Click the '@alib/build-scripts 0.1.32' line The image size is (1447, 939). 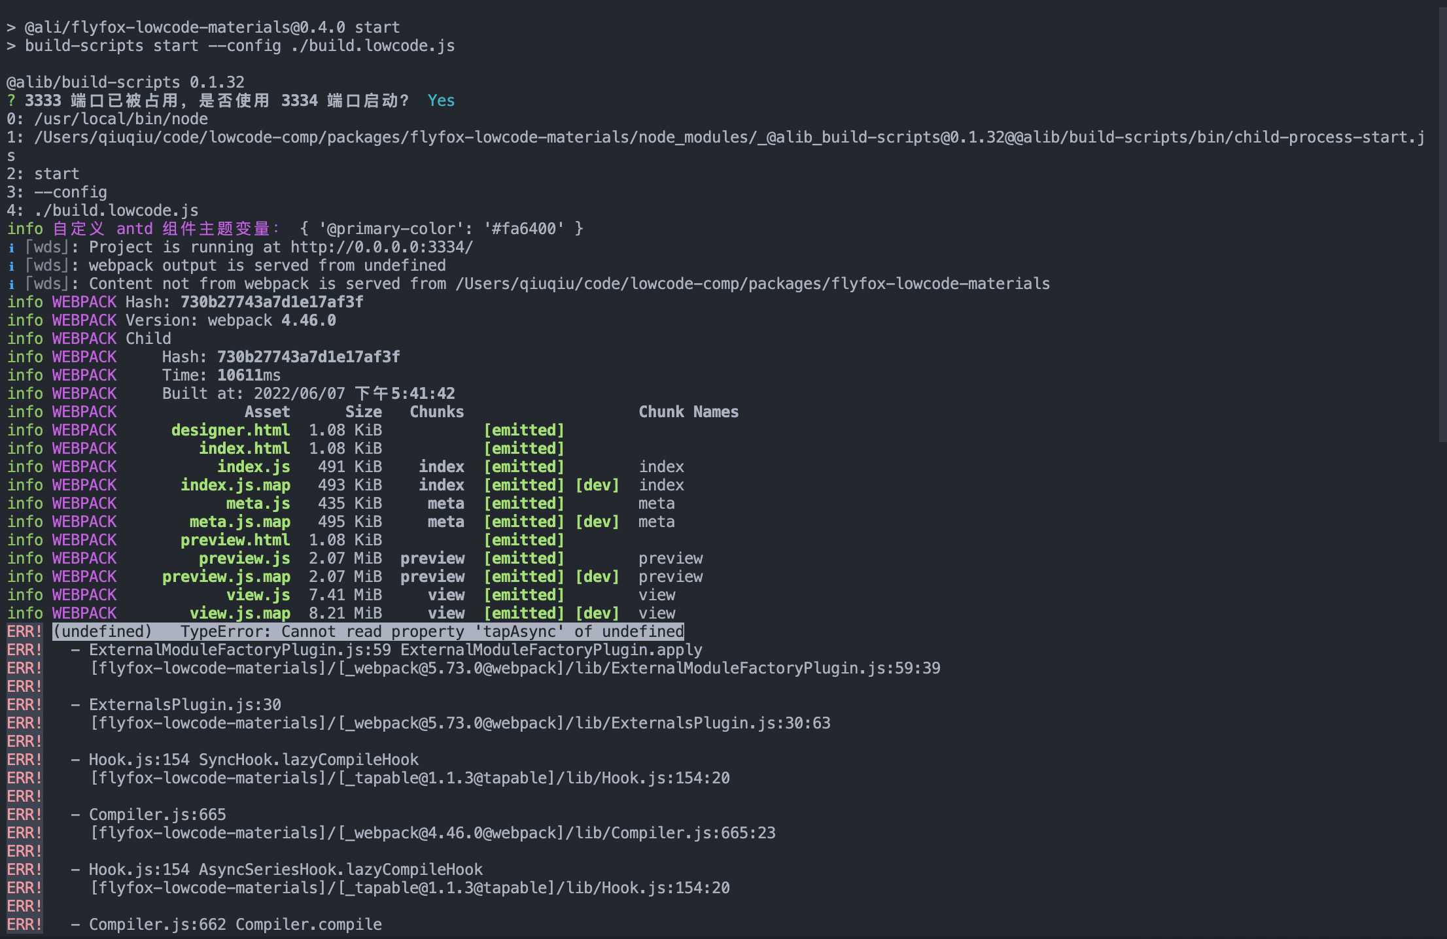[125, 82]
